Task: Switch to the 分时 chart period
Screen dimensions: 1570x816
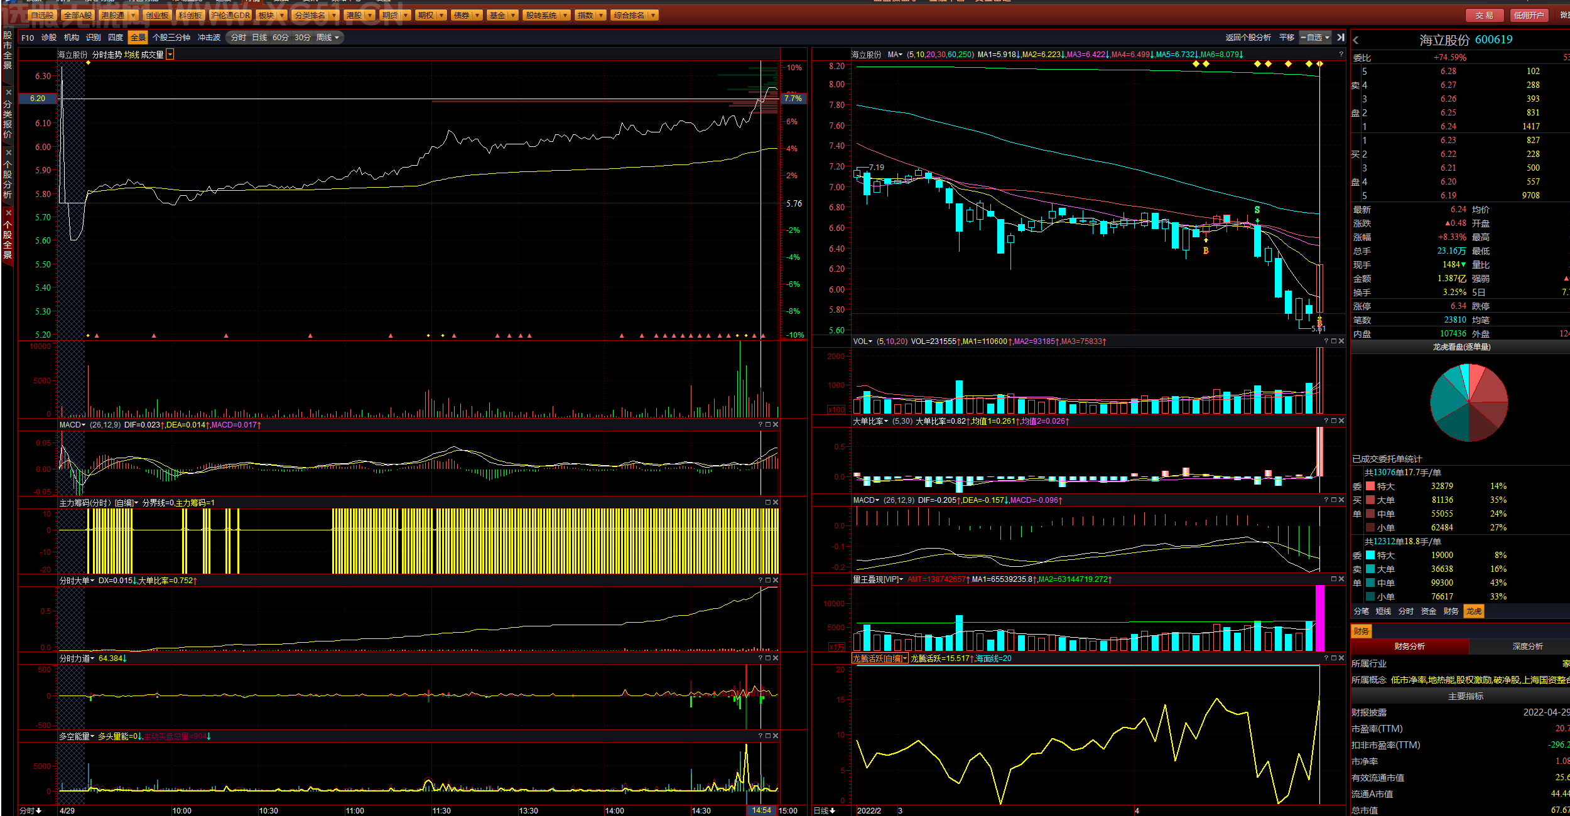Action: pos(239,38)
